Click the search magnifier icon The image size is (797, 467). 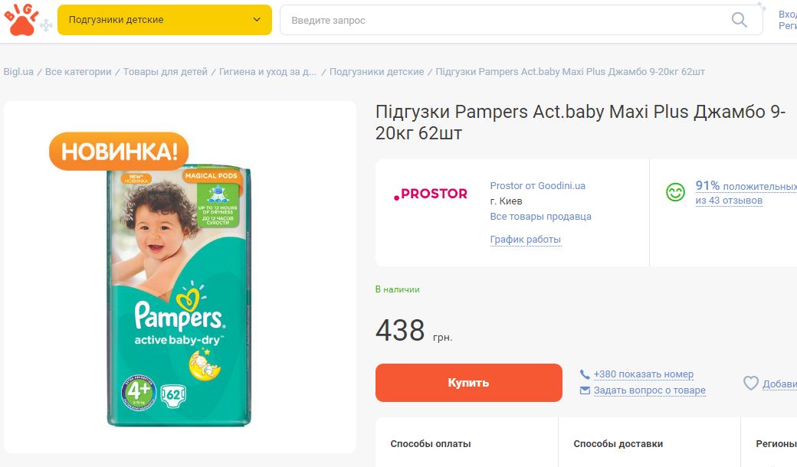[739, 21]
